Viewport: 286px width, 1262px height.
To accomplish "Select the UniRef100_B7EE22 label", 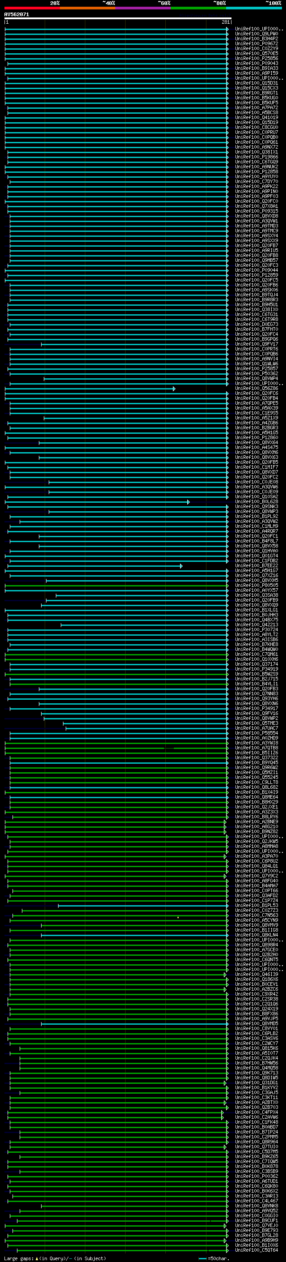I will coord(257,566).
